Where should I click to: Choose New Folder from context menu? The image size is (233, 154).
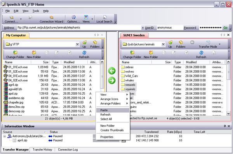coord(113,126)
